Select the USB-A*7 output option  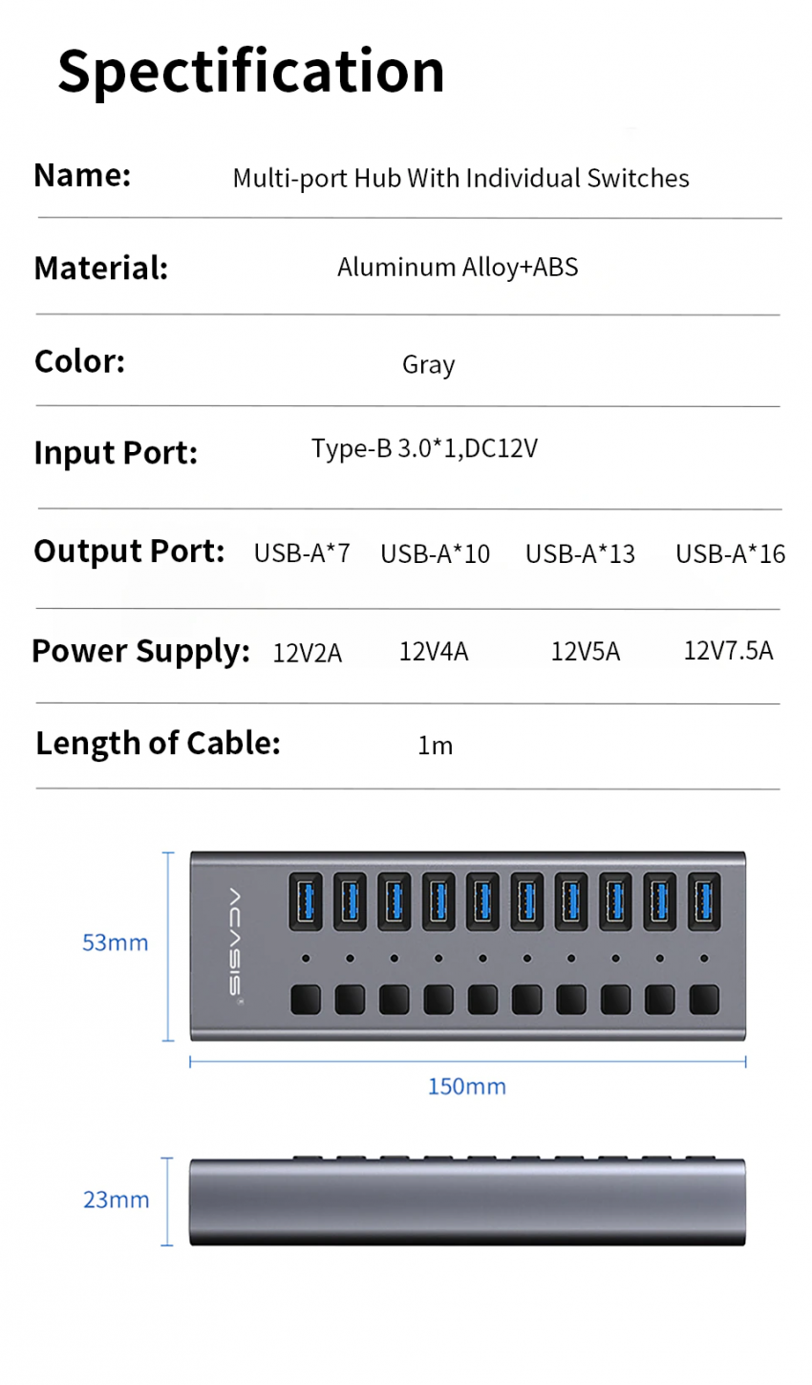(302, 553)
